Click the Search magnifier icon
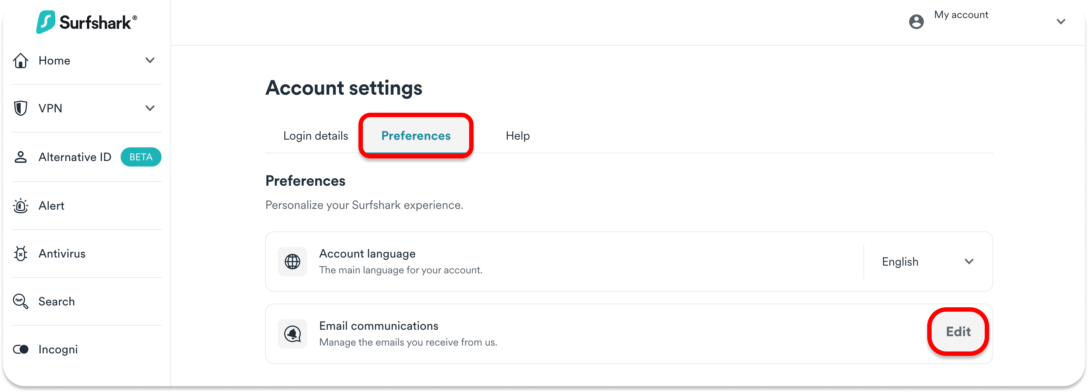Viewport: 1088px width, 392px height. click(21, 301)
